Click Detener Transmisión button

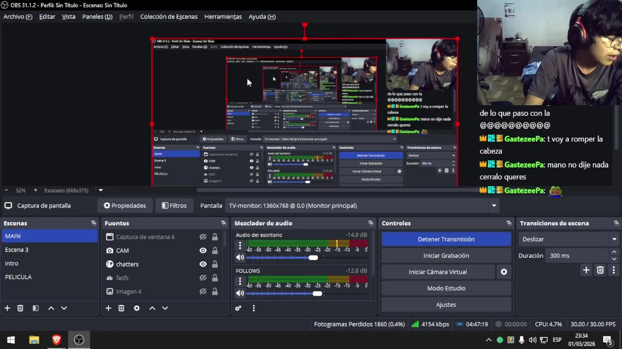click(446, 239)
